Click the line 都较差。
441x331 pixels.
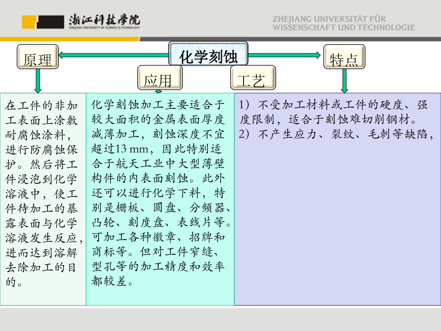[113, 281]
